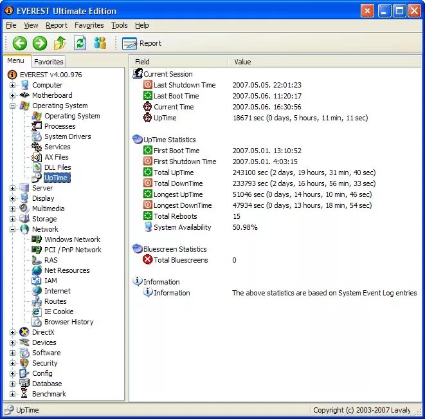The width and height of the screenshot is (425, 419).
Task: Select the System Availability row
Action: pyautogui.click(x=275, y=227)
